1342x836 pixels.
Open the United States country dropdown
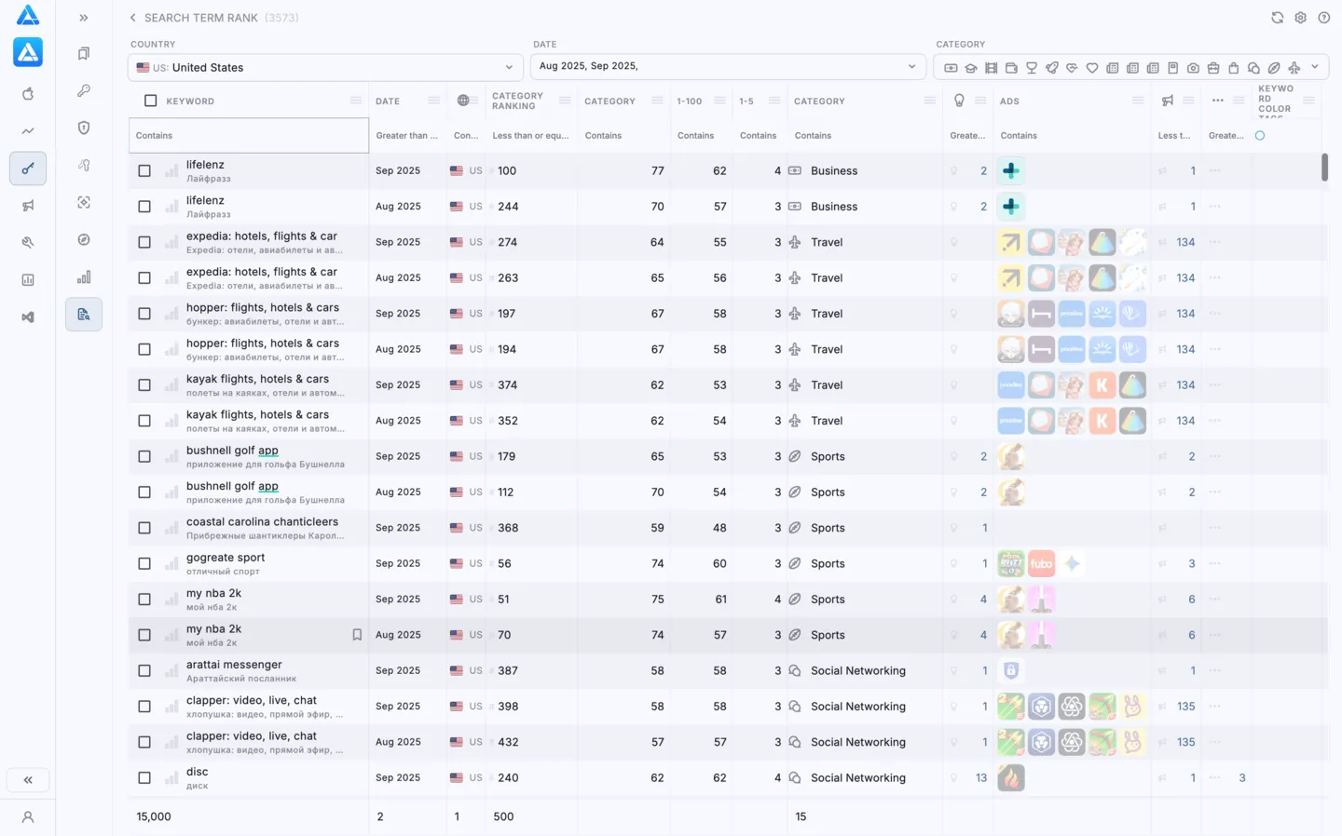click(324, 66)
